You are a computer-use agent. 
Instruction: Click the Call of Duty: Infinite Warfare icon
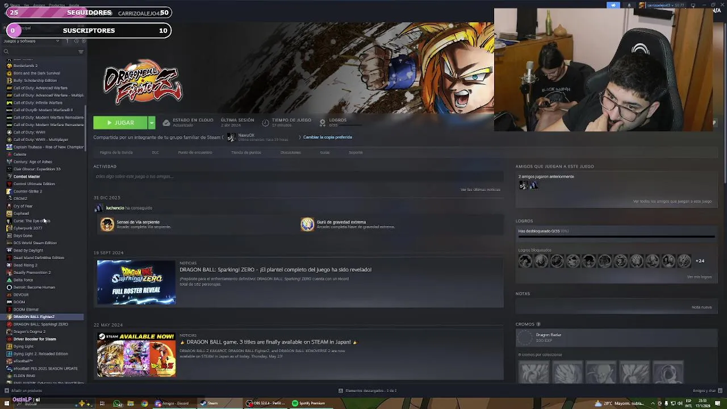(x=9, y=103)
